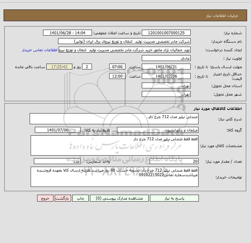Click the label تعداد / مقدار مورد نیاز
The image size is (251, 243).
coord(224,161)
